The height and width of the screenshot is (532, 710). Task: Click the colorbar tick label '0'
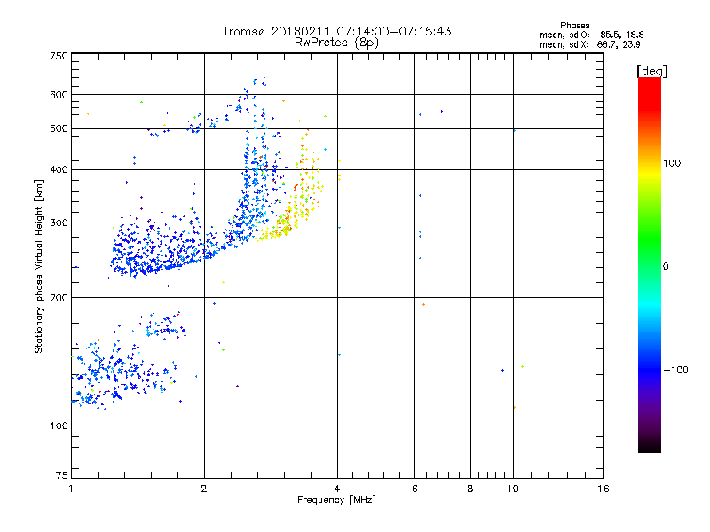[666, 267]
